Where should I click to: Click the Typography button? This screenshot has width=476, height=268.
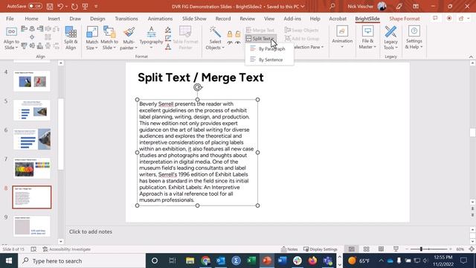(151, 38)
